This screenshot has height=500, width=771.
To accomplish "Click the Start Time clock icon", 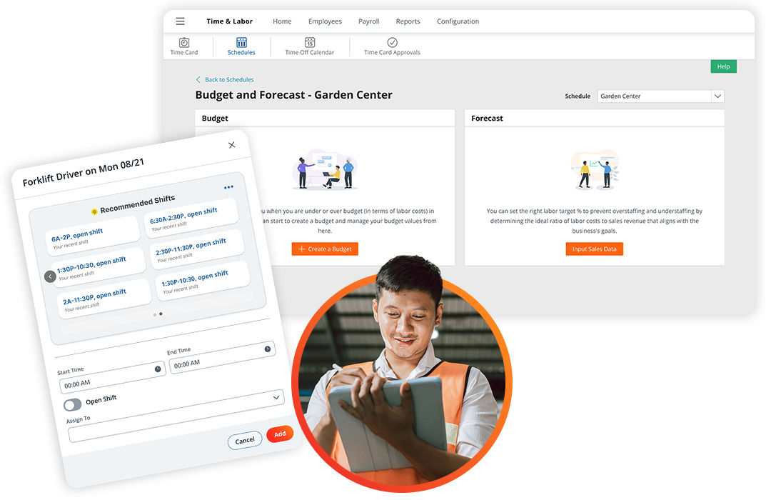I will tap(158, 369).
